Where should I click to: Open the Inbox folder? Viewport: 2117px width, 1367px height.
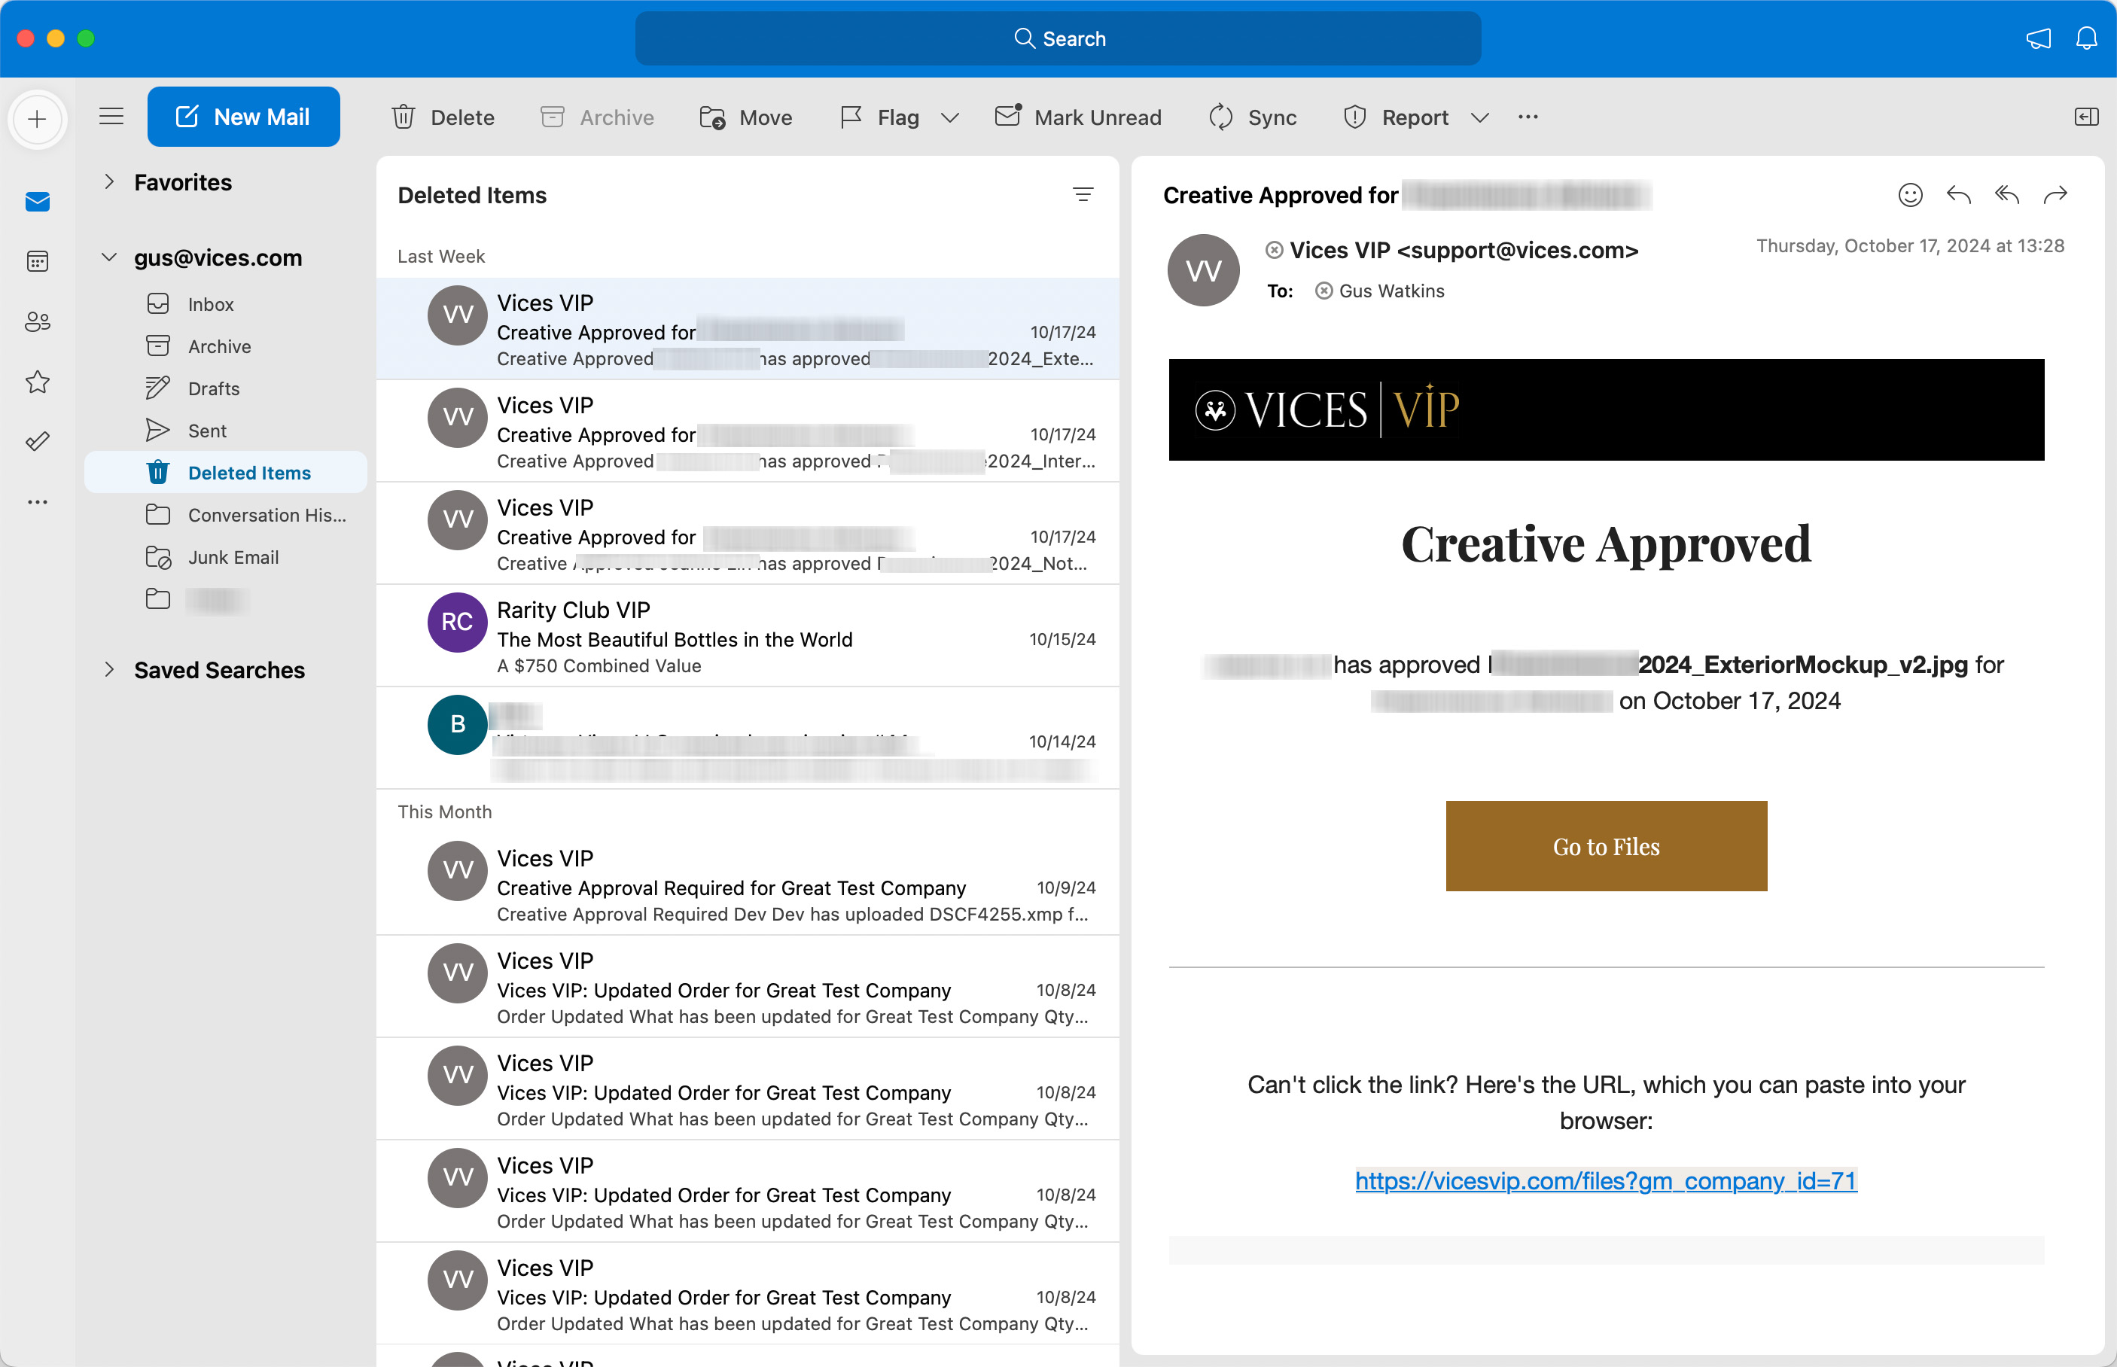pos(225,304)
